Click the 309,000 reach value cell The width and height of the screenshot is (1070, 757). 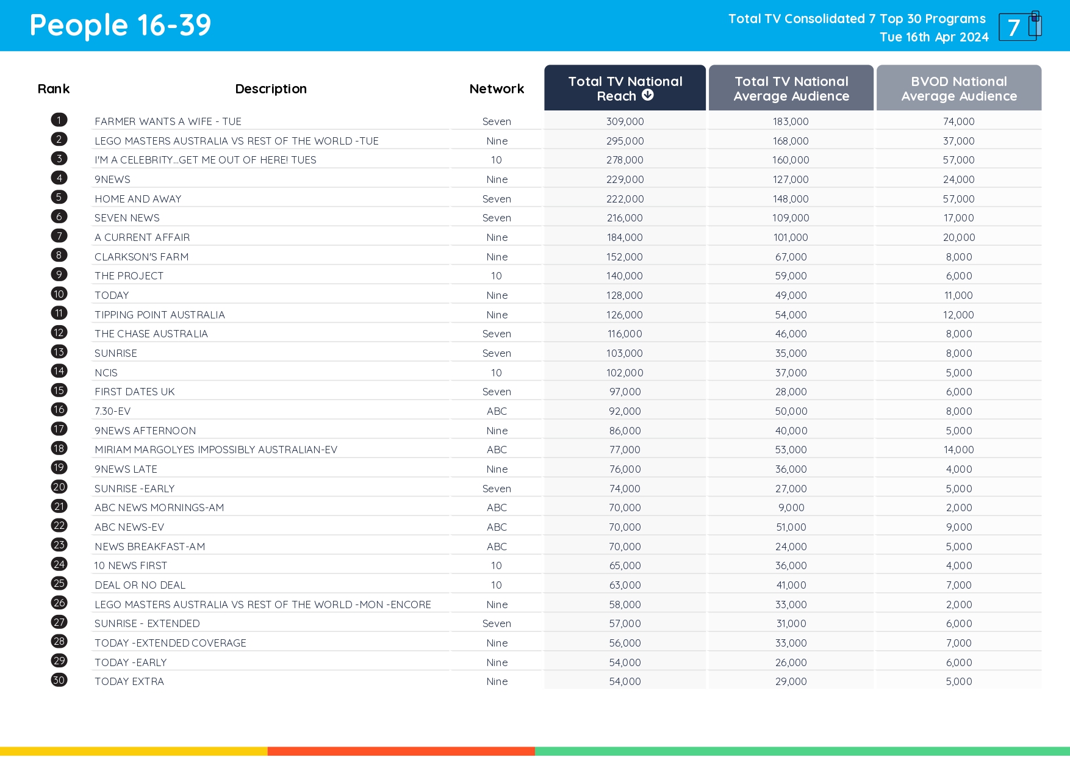pos(624,121)
